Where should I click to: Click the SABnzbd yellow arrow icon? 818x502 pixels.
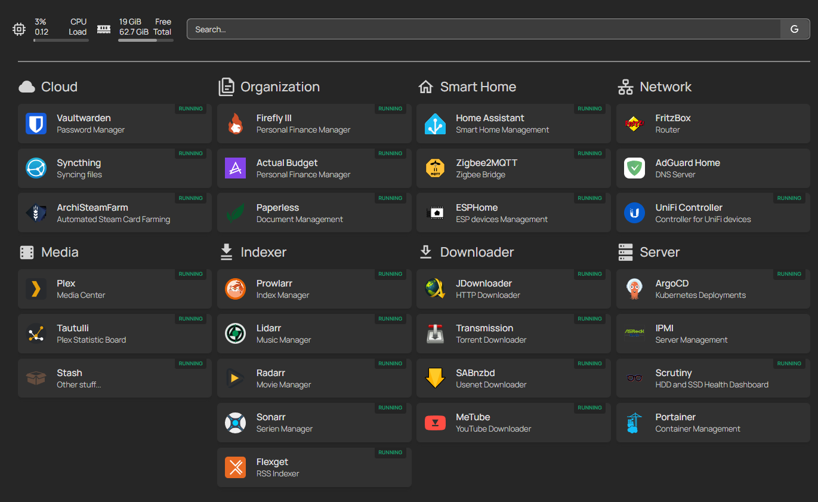[x=435, y=378]
